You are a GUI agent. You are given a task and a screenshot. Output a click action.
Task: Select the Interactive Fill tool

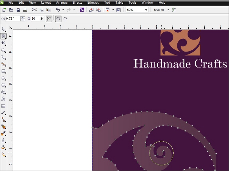[x=3, y=154]
